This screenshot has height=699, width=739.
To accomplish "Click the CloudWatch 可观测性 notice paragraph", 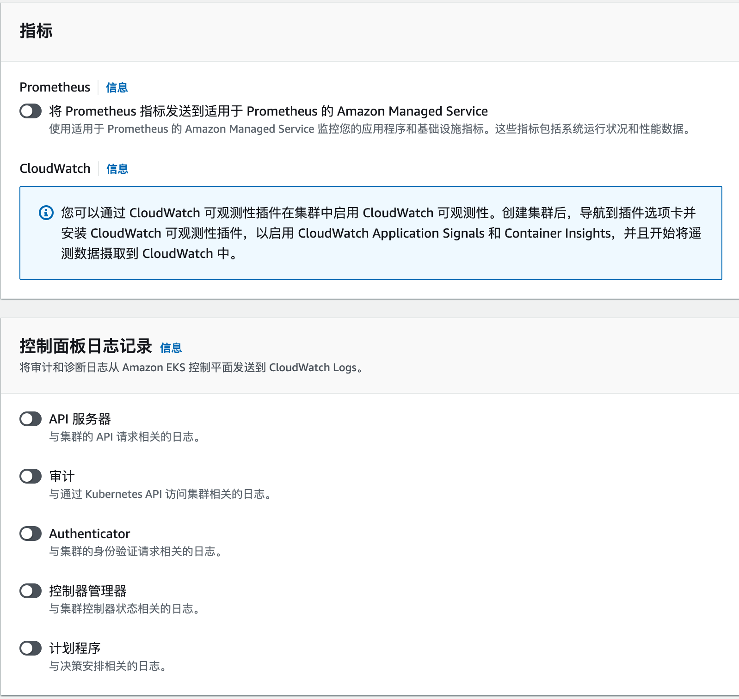I will [381, 233].
